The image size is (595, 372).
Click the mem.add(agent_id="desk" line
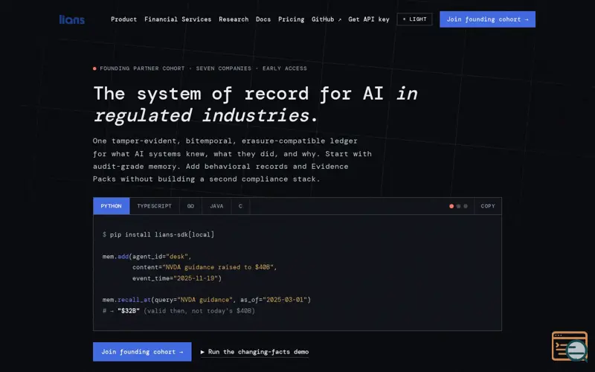coord(147,257)
